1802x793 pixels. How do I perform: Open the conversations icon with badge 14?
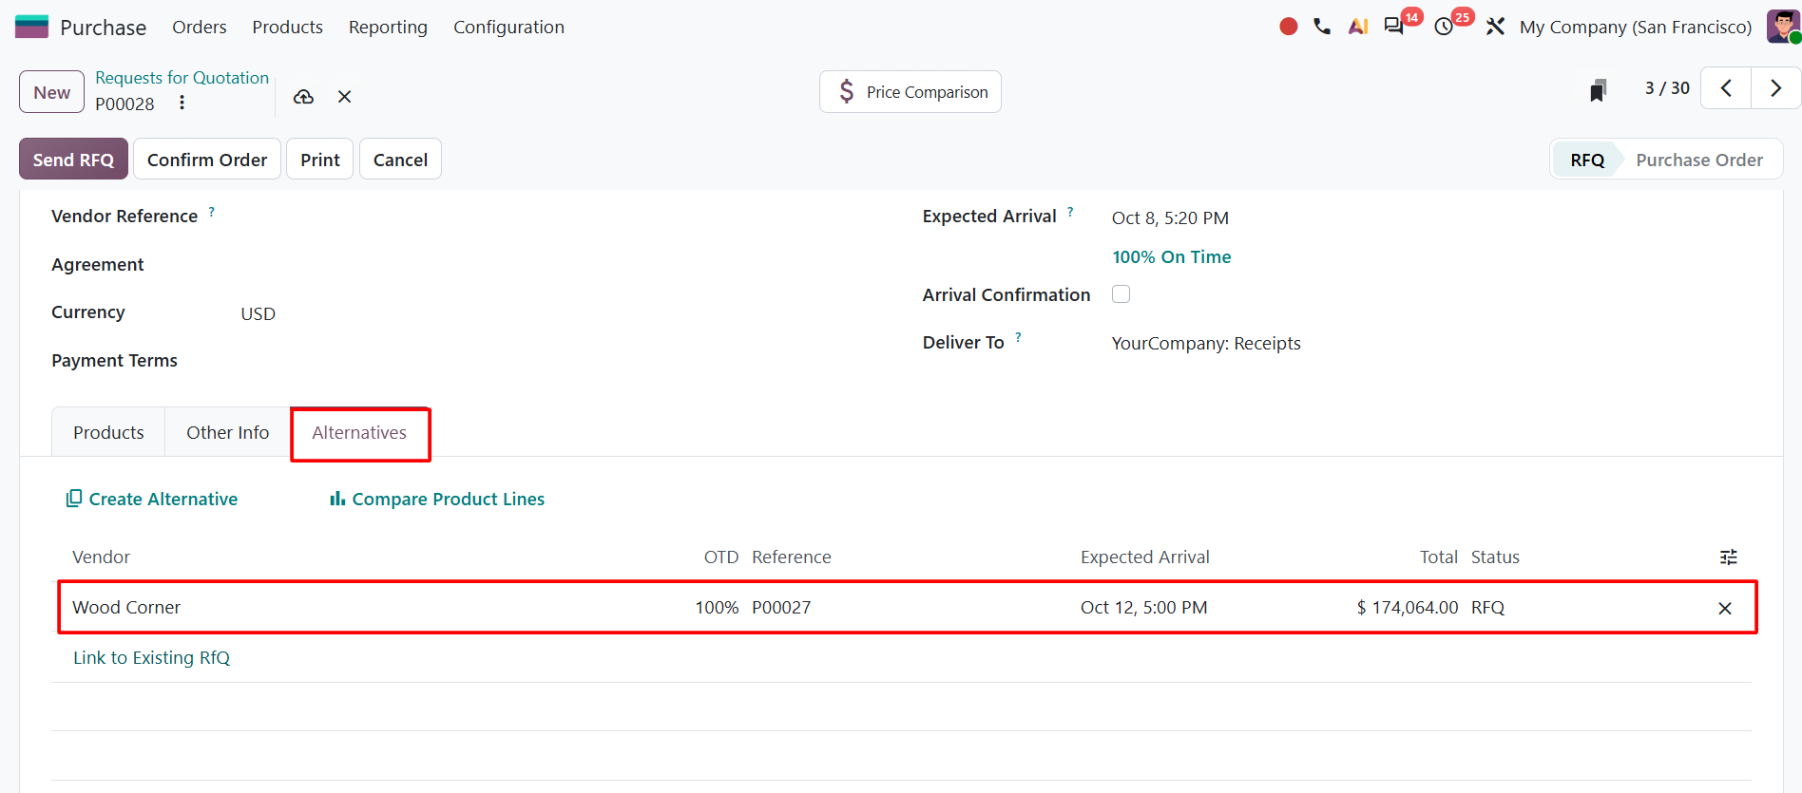pos(1394,27)
